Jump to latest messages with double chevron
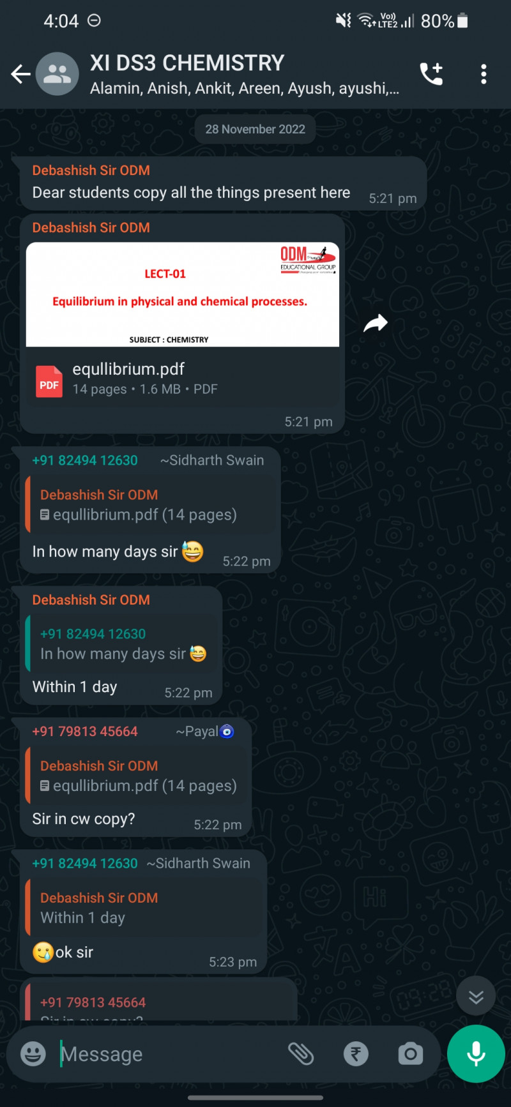 476,996
